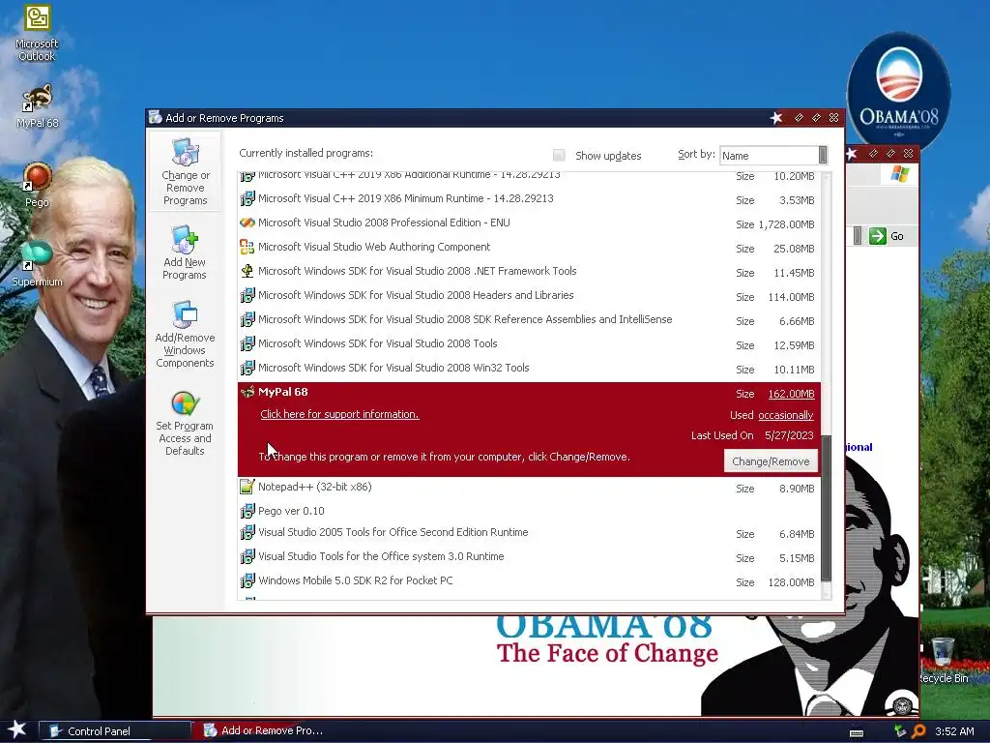Click the Windows Mobile 5.0 SDK entry icon
The height and width of the screenshot is (743, 990).
(247, 580)
